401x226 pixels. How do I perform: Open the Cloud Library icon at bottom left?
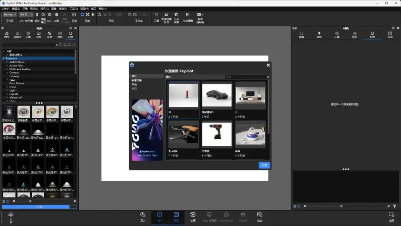click(x=11, y=217)
